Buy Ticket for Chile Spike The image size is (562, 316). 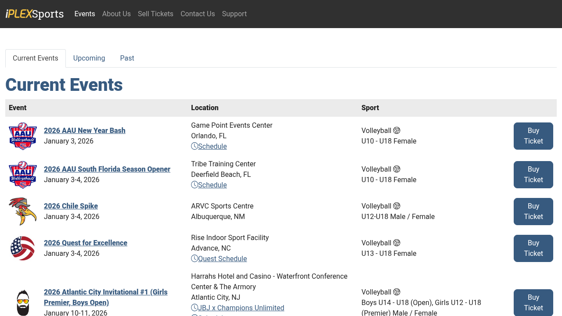click(533, 212)
